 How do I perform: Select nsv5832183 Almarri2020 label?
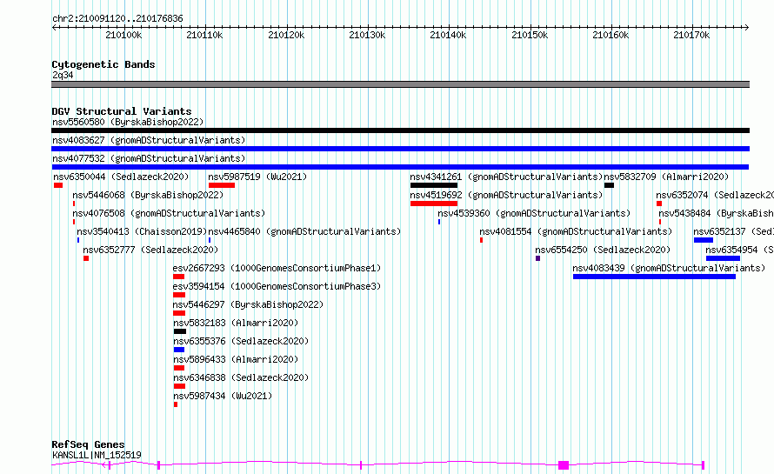(x=236, y=323)
